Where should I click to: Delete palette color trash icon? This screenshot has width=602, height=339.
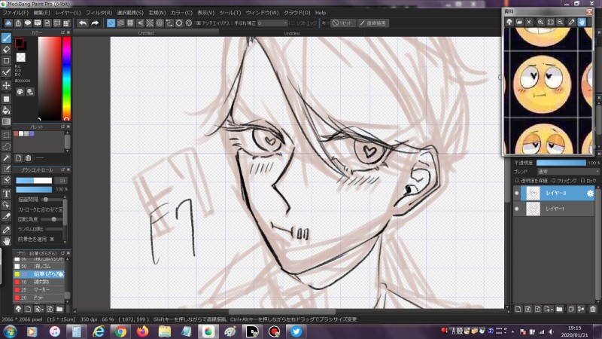[28, 158]
